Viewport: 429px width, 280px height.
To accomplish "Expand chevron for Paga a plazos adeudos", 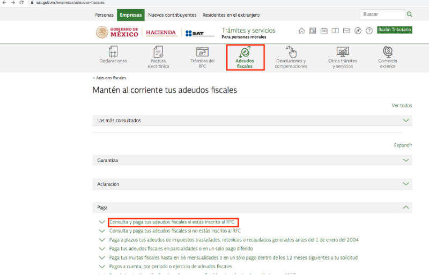I will (102, 240).
